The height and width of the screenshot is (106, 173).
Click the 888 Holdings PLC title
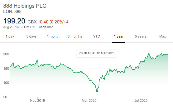(25, 6)
